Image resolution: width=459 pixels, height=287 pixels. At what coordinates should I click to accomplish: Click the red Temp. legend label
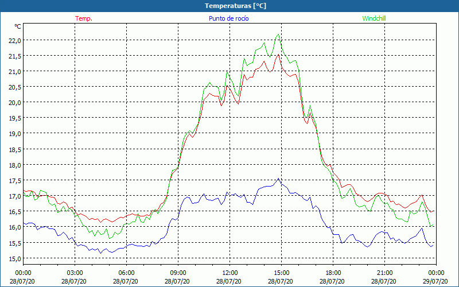pyautogui.click(x=84, y=18)
